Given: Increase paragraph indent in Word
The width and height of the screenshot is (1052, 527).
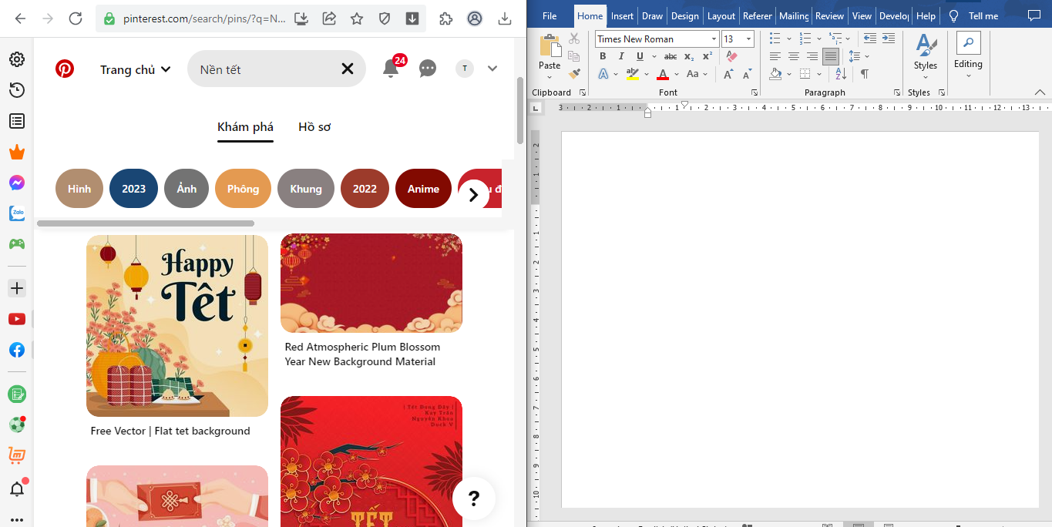Looking at the screenshot, I should click(x=889, y=39).
